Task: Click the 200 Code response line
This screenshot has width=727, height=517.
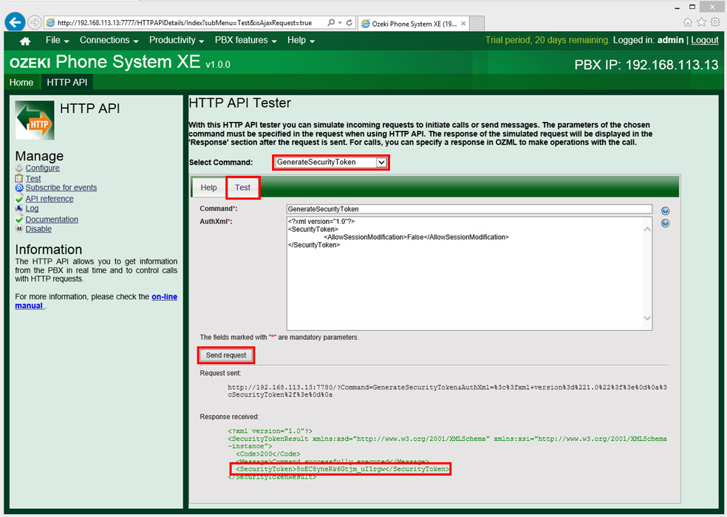Action: tap(268, 454)
